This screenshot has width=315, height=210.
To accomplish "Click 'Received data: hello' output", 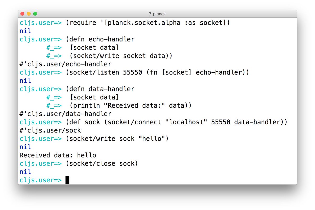I will [58, 155].
